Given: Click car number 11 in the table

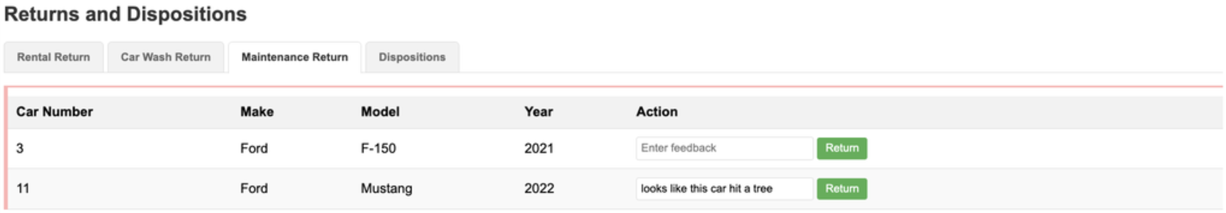Looking at the screenshot, I should pos(23,189).
